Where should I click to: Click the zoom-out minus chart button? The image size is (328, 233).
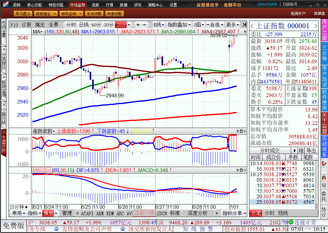pyautogui.click(x=145, y=25)
